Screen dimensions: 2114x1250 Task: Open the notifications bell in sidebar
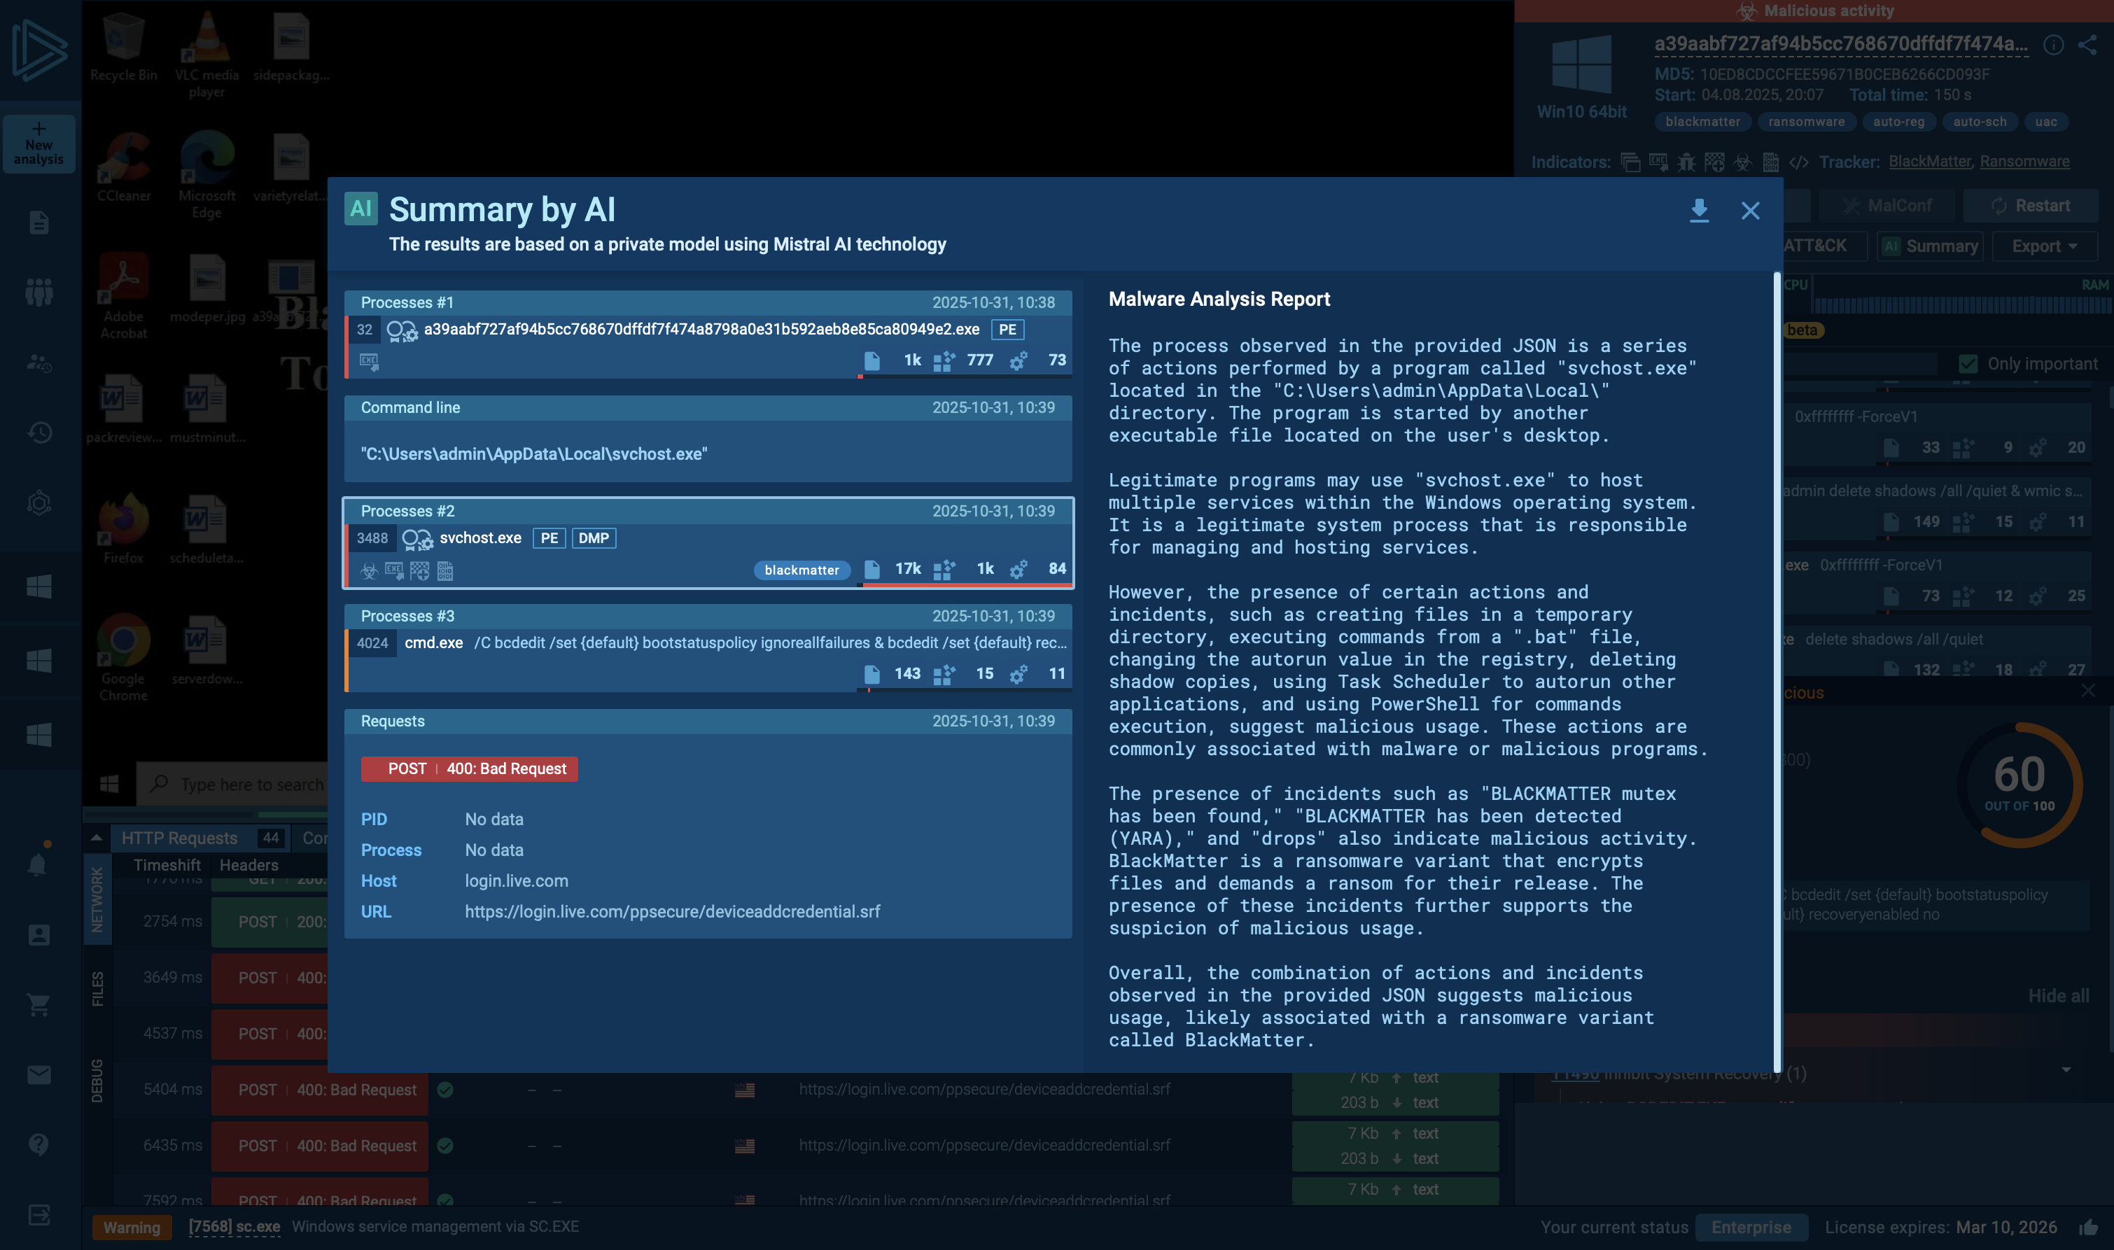[38, 864]
